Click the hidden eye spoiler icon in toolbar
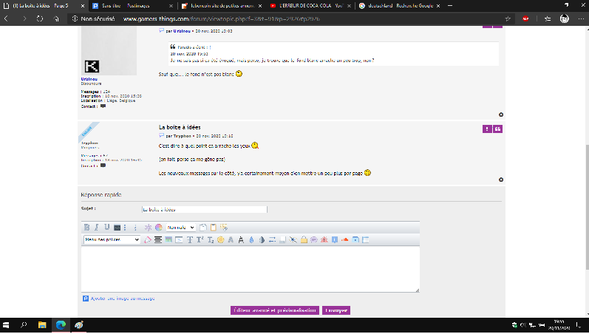589x334 pixels. click(293, 239)
